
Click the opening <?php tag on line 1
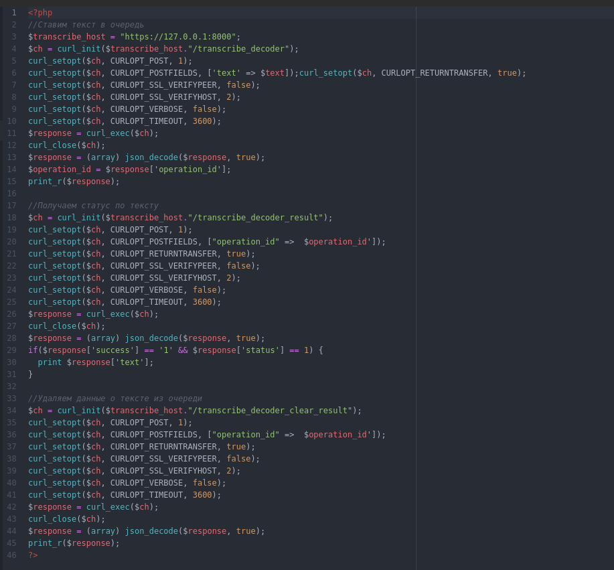pyautogui.click(x=40, y=13)
